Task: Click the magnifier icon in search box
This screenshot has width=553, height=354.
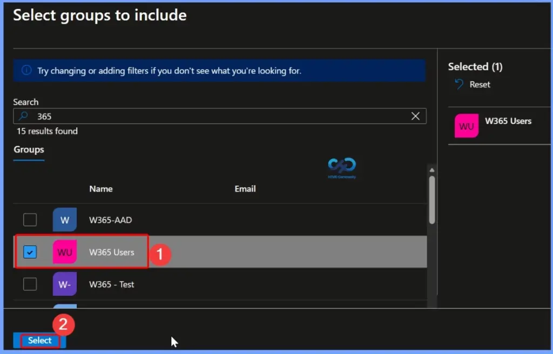Action: click(23, 115)
